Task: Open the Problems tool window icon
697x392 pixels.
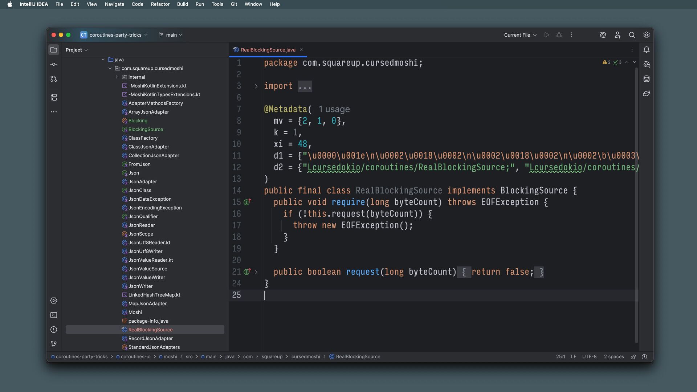Action: tap(54, 330)
